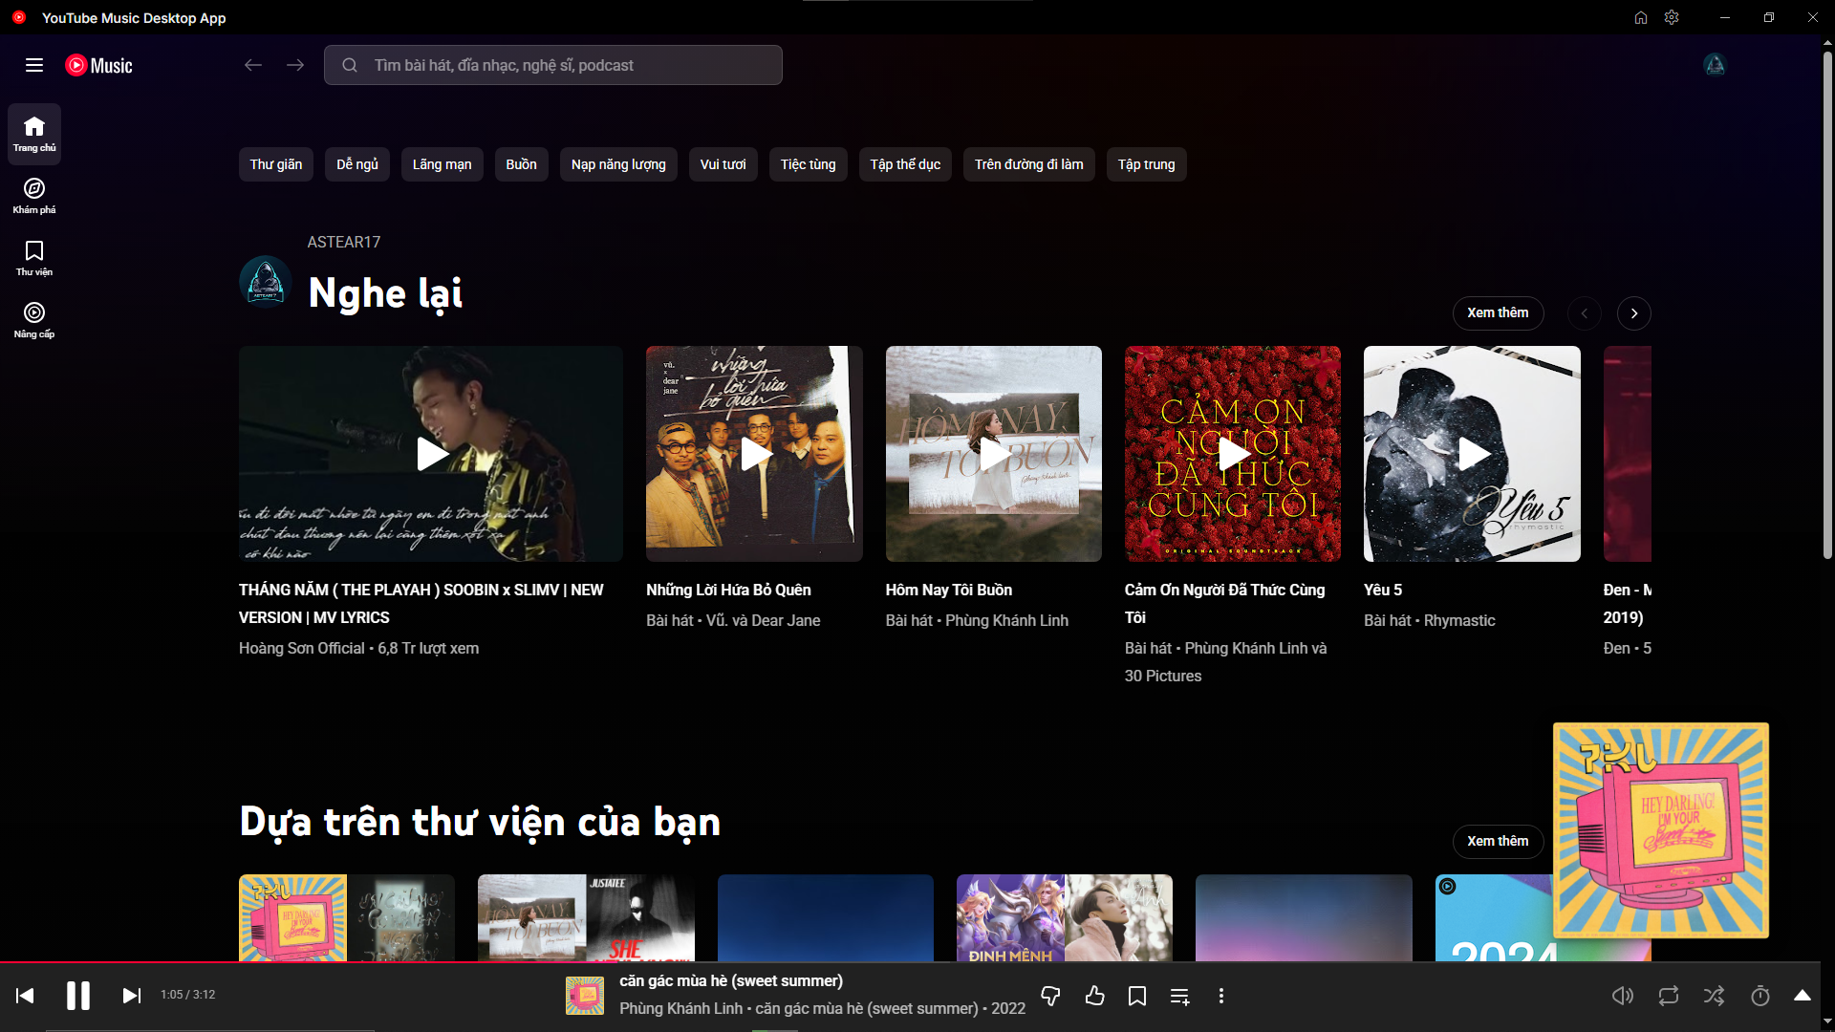Click Xem thêm beside Dựa trên thư viện

pyautogui.click(x=1499, y=841)
